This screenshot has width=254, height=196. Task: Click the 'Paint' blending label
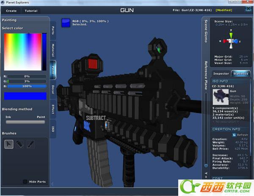[41, 117]
